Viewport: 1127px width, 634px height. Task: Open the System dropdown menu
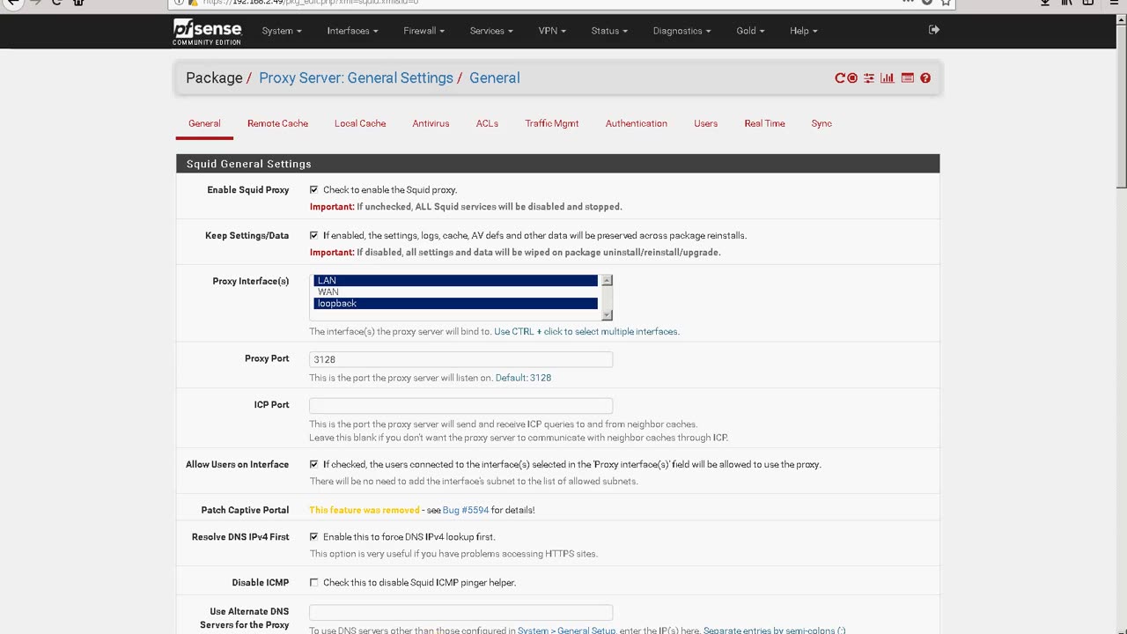pyautogui.click(x=282, y=31)
